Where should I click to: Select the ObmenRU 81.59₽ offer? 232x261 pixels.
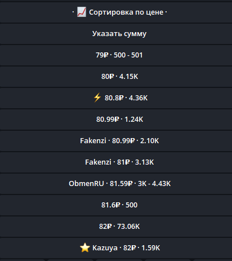[x=116, y=184]
